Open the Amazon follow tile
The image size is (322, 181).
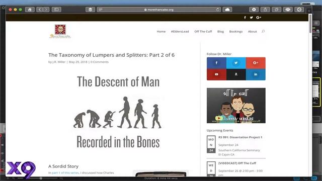pyautogui.click(x=236, y=74)
